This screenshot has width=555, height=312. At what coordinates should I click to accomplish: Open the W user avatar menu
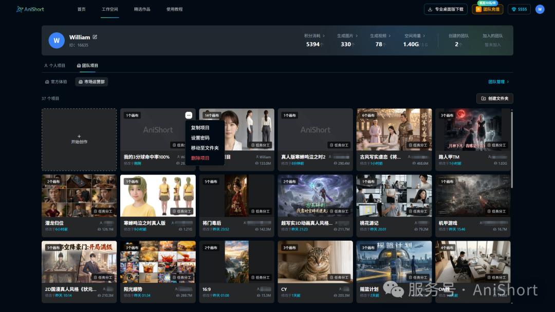tap(540, 9)
